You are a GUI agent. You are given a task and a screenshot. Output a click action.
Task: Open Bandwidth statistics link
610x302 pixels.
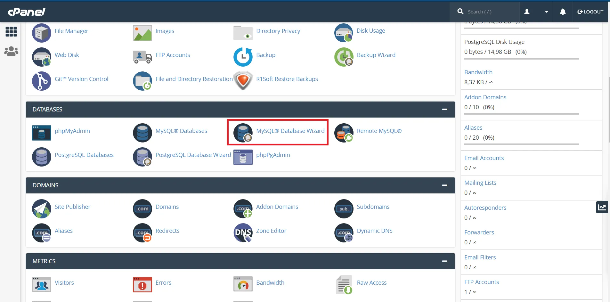click(478, 72)
